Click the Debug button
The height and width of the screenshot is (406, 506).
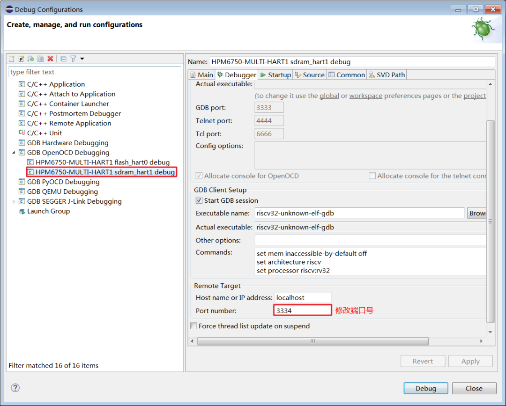tap(425, 388)
